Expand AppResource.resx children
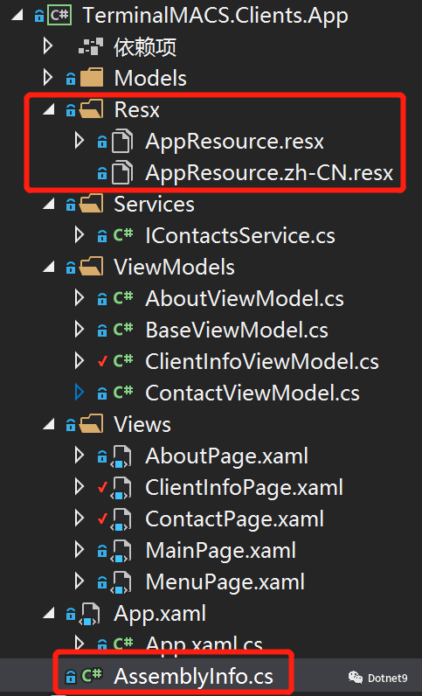Viewport: 422px width, 696px height. tap(80, 141)
